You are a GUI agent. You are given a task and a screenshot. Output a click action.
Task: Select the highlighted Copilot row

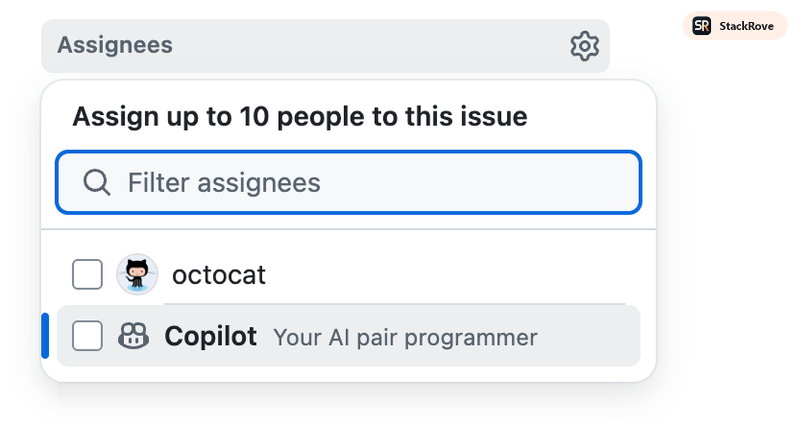pos(348,336)
